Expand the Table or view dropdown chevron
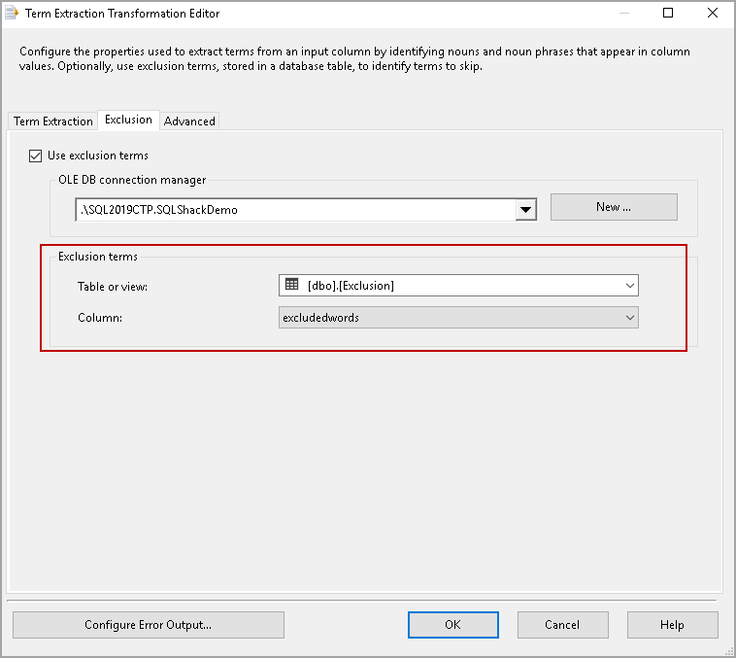 (x=630, y=286)
